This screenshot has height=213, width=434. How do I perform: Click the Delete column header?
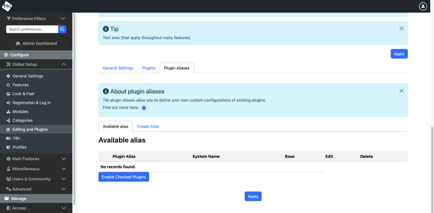pyautogui.click(x=366, y=156)
